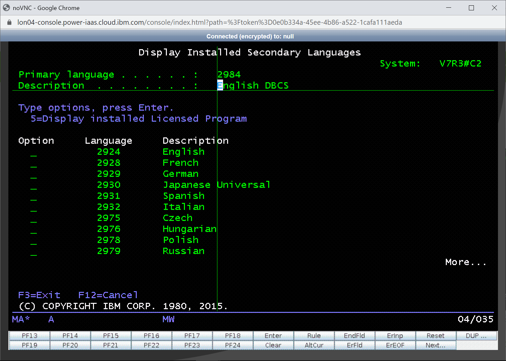The height and width of the screenshot is (361, 506).
Task: Select option field for 2932 Italian
Action: 33,207
